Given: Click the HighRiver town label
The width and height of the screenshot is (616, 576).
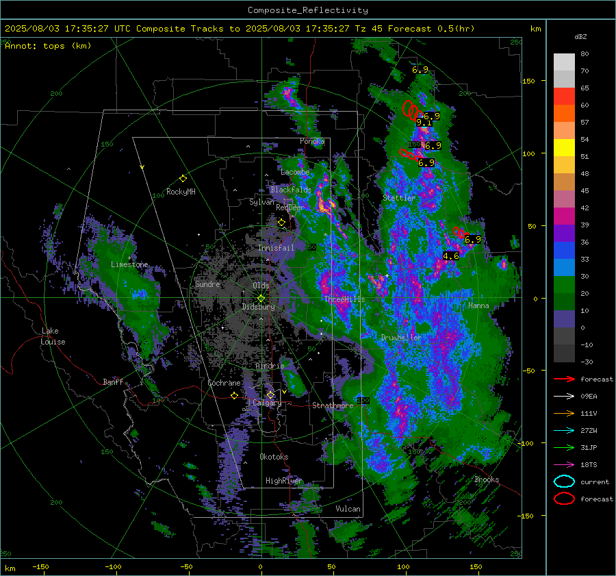Looking at the screenshot, I should [283, 481].
